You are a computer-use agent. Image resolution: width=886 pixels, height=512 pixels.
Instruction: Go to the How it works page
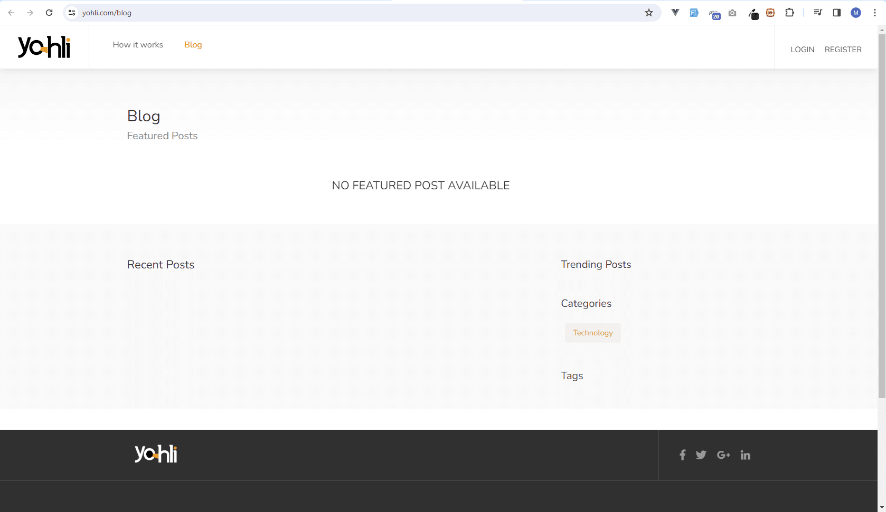tap(138, 45)
